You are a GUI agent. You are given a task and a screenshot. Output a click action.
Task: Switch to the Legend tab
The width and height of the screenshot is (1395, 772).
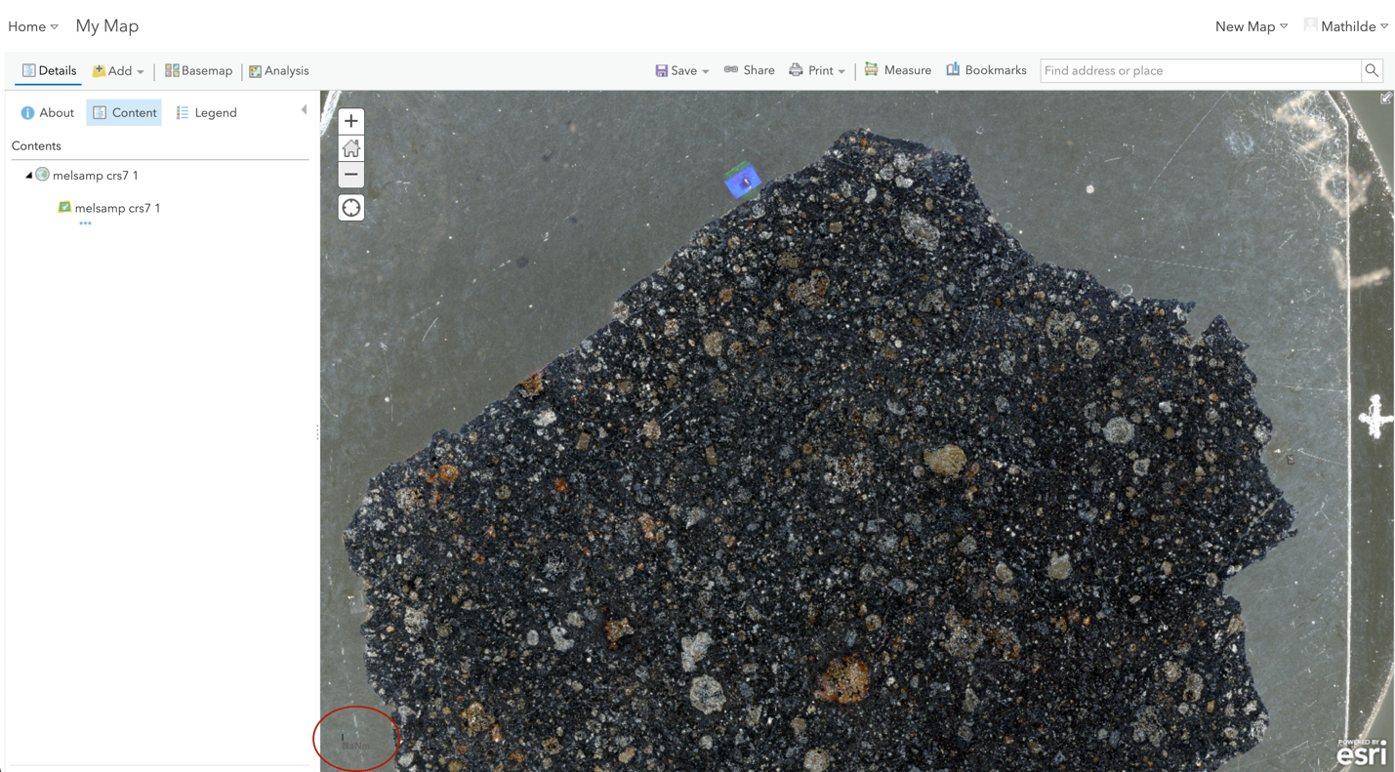(206, 113)
